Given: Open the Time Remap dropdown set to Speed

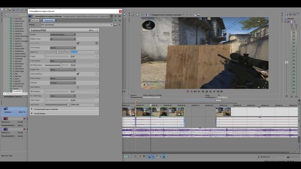Looking at the screenshot, I should 63,48.
